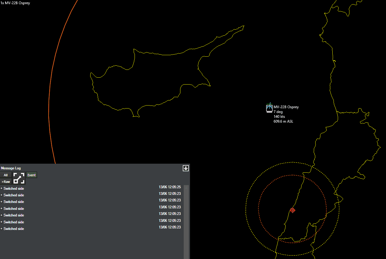This screenshot has width=386, height=259.
Task: Expand the second Switched side entry's plus sign
Action: (1, 195)
